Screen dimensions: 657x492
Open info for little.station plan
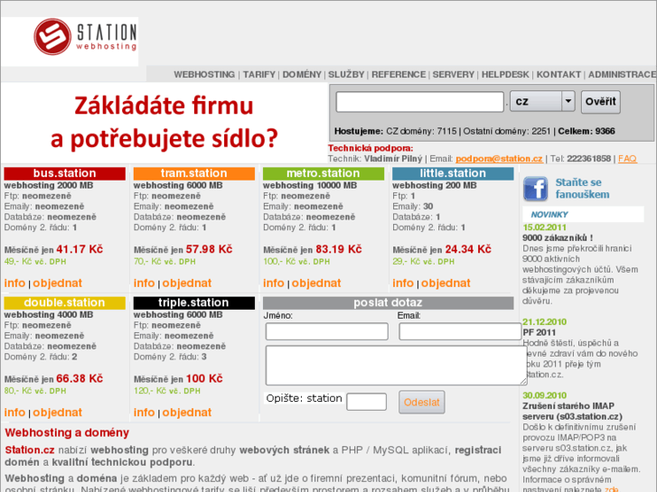(403, 283)
